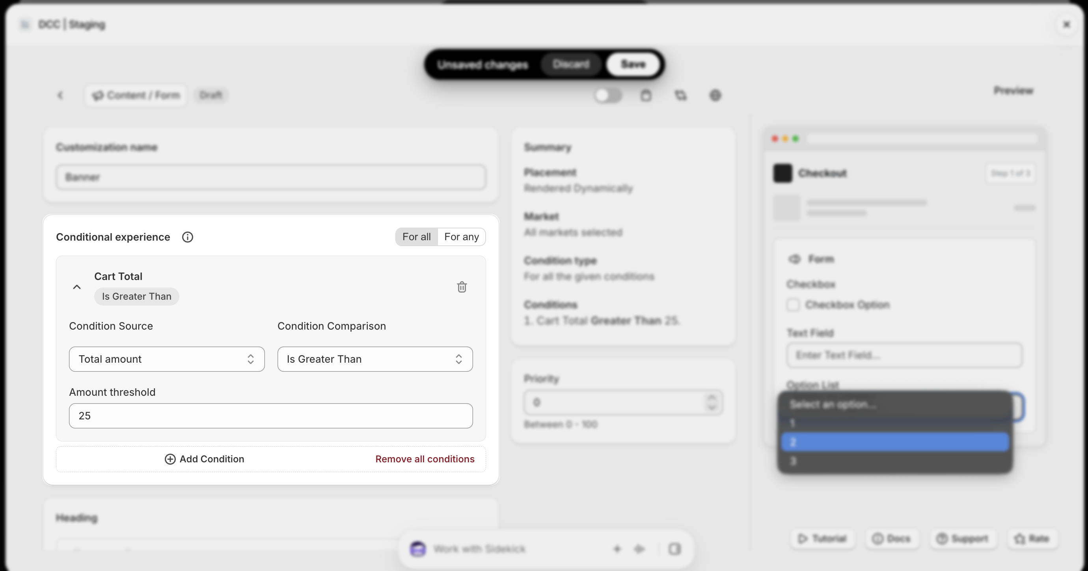Increase Priority with stepper arrows

pyautogui.click(x=712, y=398)
